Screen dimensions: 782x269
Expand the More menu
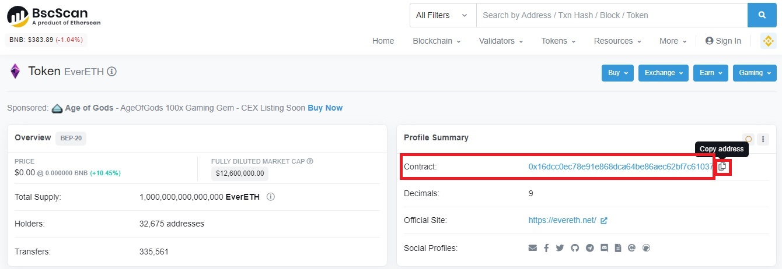(673, 41)
